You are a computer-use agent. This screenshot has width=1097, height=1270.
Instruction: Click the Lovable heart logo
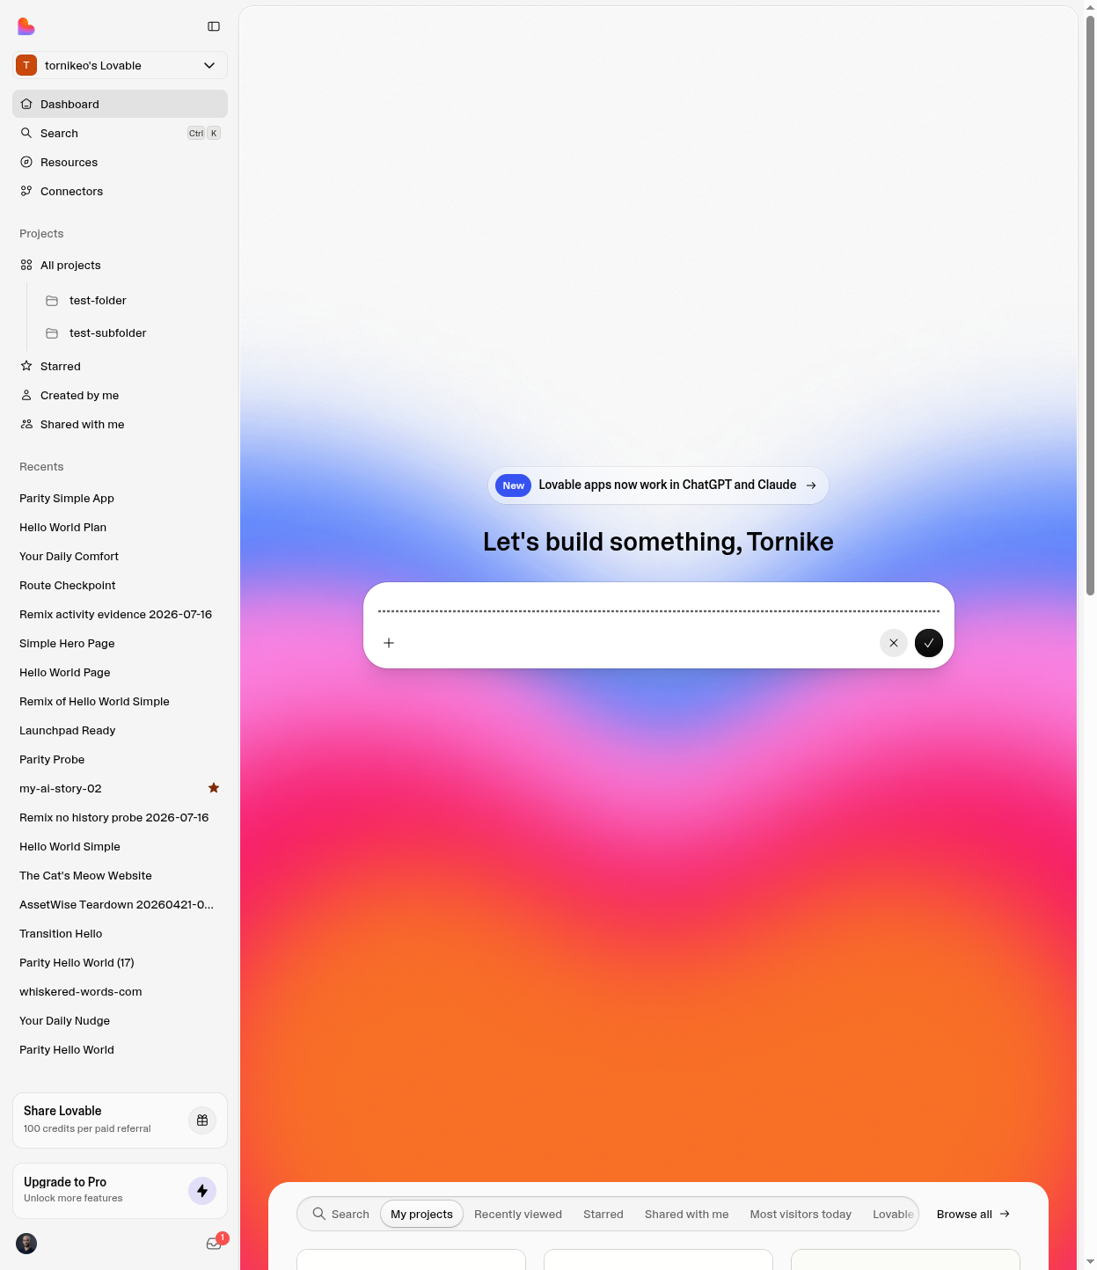coord(26,26)
